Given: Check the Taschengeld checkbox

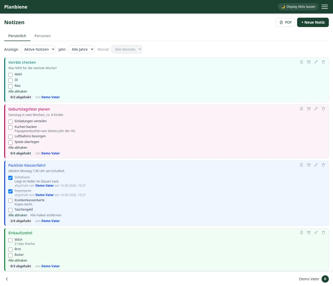Looking at the screenshot, I should [10, 210].
